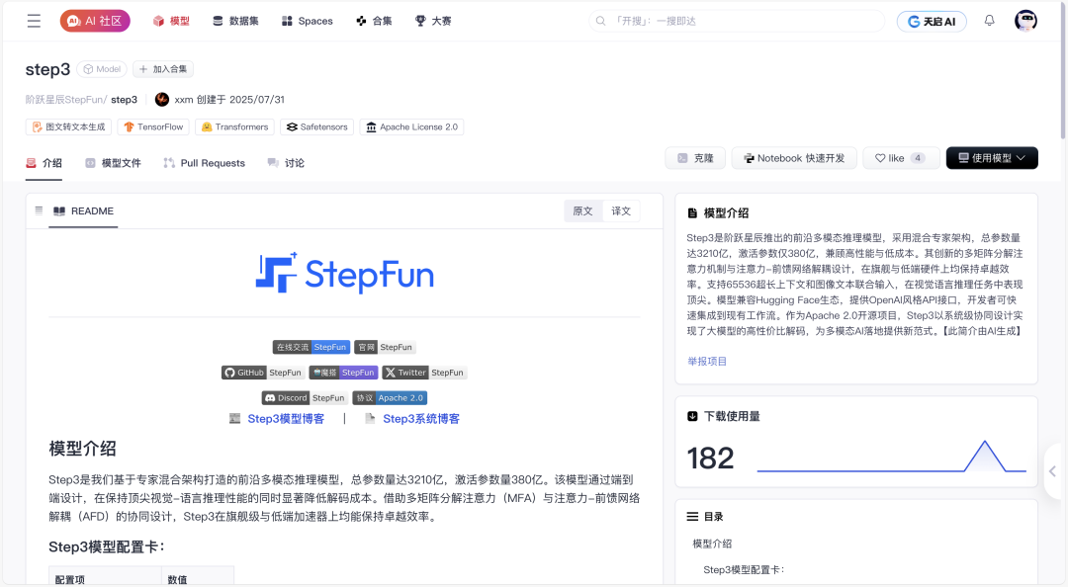Switch README to 译文
Viewport: 1068px width, 587px height.
point(621,211)
